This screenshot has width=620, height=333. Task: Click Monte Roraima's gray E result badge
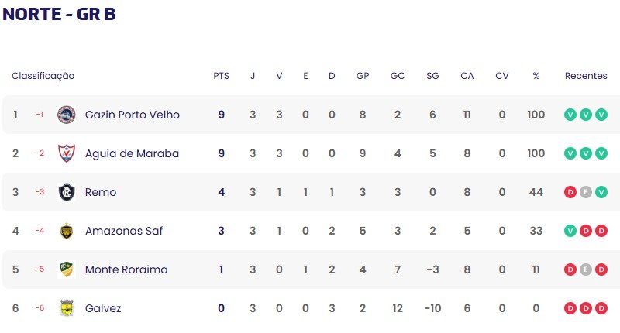click(586, 269)
